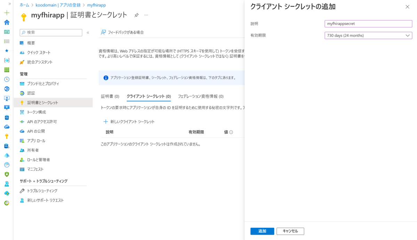
Task: Click フィードバックがある場合 feedback button
Action: click(122, 32)
